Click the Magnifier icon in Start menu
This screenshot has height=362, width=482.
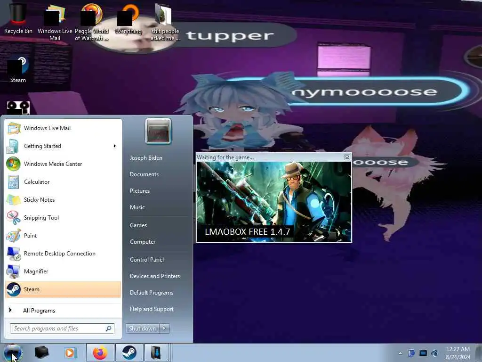tap(14, 271)
